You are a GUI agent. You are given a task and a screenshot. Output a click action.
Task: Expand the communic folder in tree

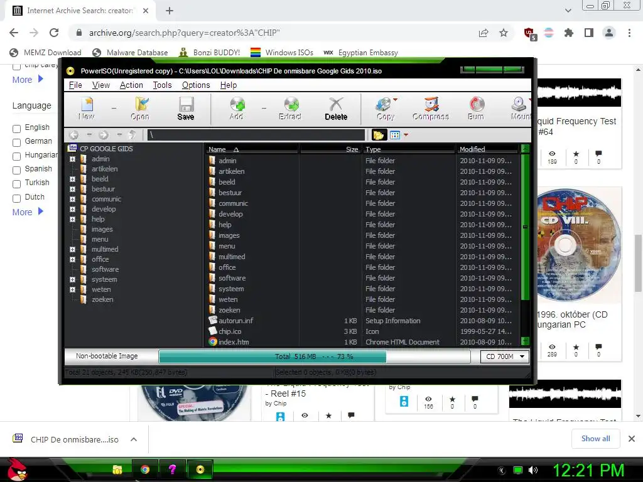pyautogui.click(x=73, y=199)
